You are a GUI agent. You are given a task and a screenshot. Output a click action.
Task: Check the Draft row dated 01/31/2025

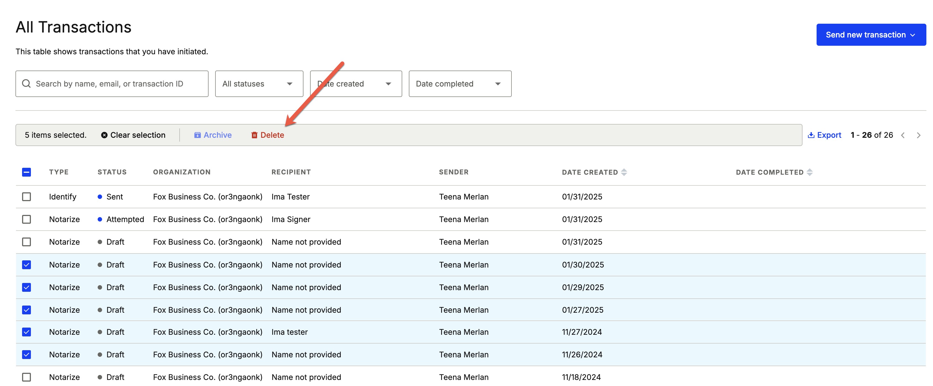[x=26, y=242]
